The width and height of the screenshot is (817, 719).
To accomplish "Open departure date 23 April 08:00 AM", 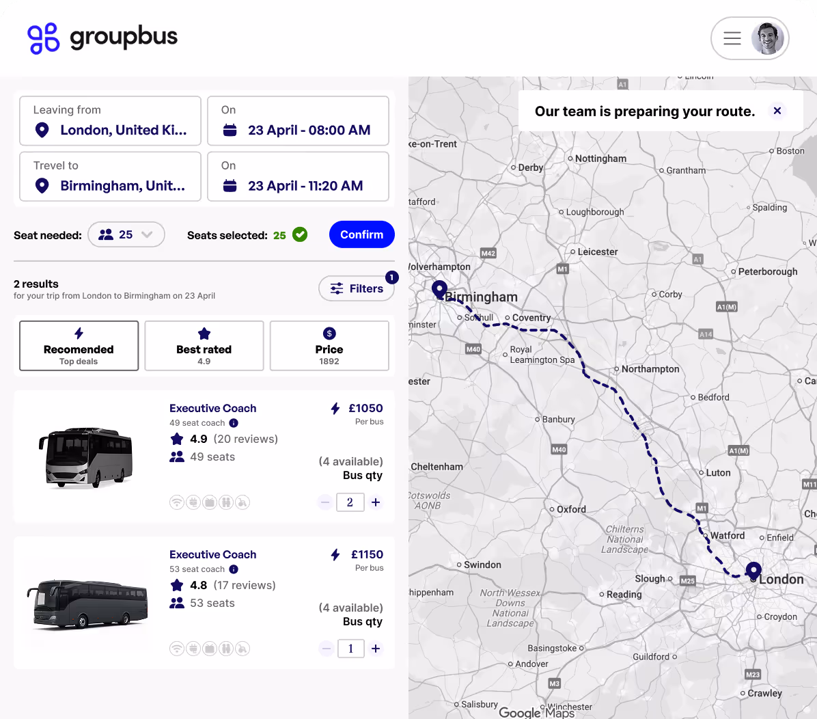I will pos(298,121).
